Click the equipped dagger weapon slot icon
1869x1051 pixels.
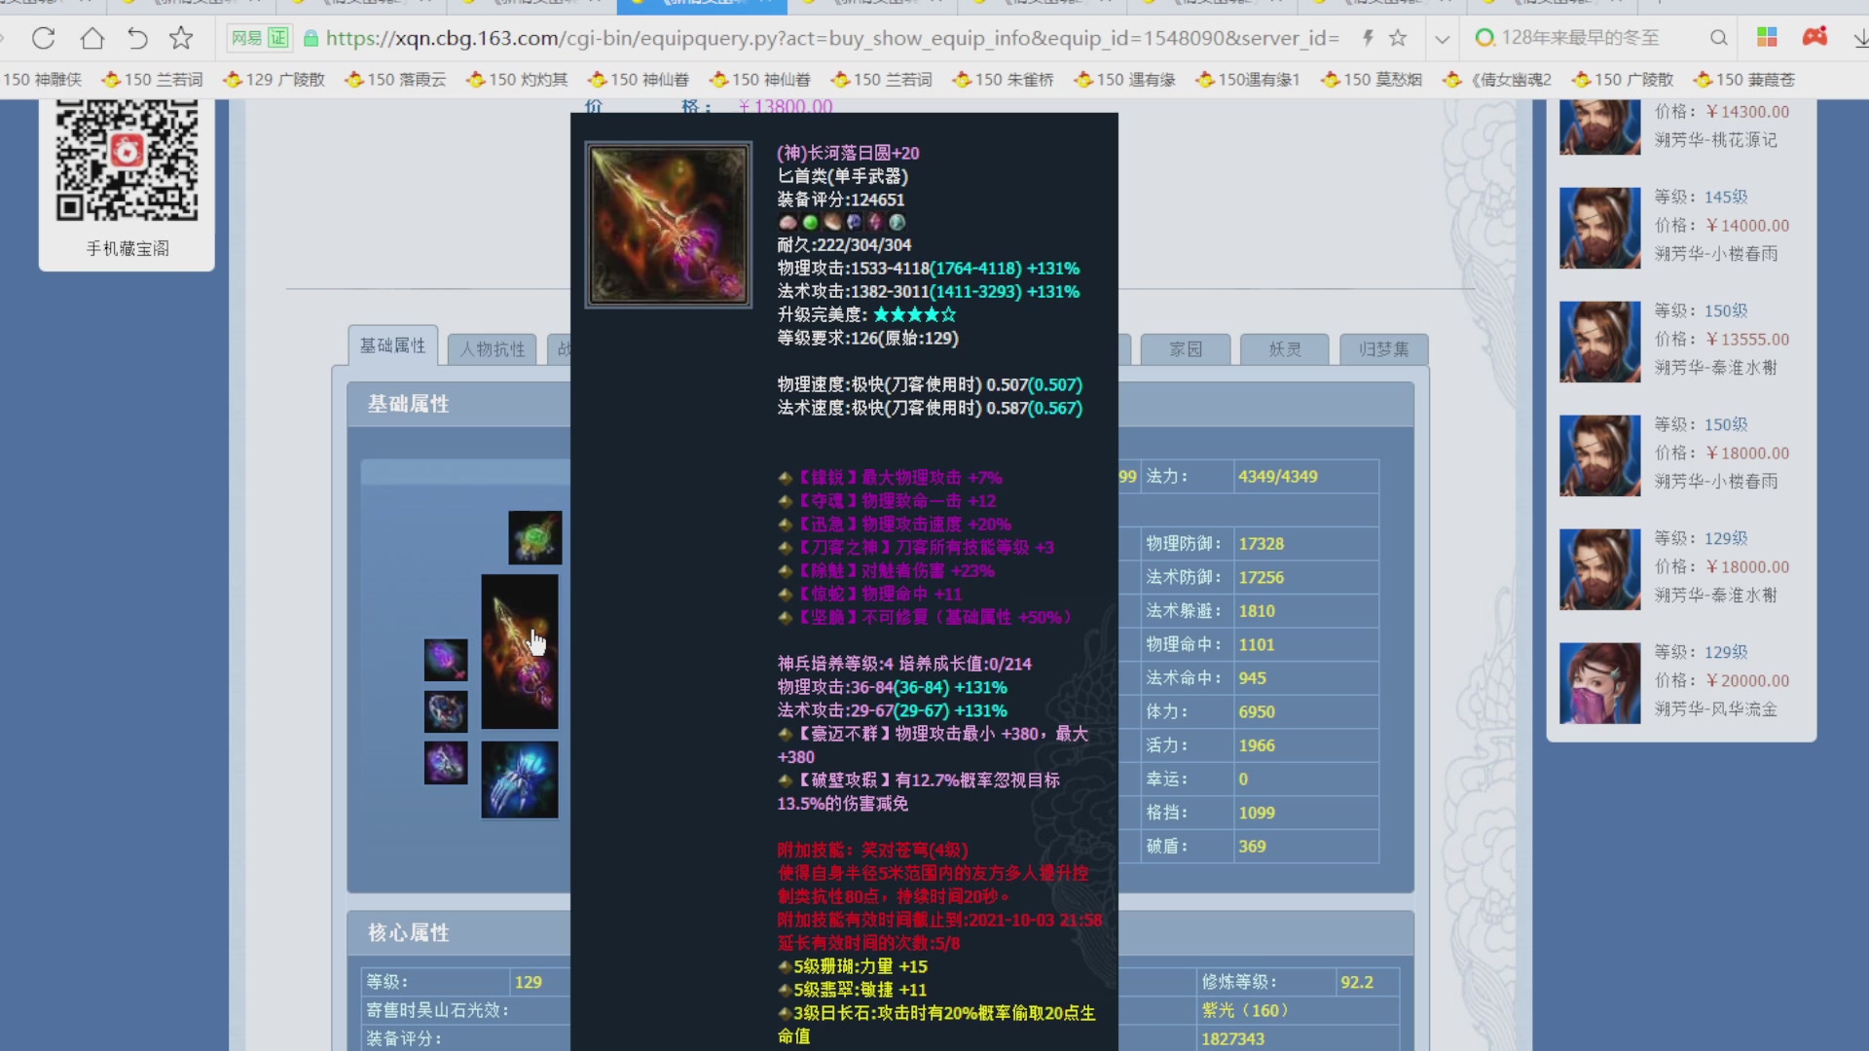tap(520, 651)
